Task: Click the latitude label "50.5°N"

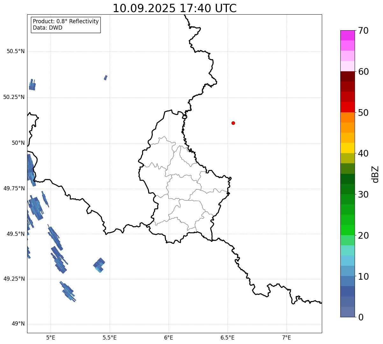Action: [16, 51]
